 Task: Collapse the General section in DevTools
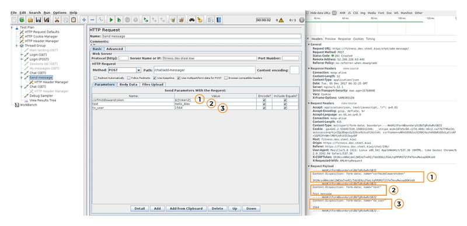[x=309, y=44]
